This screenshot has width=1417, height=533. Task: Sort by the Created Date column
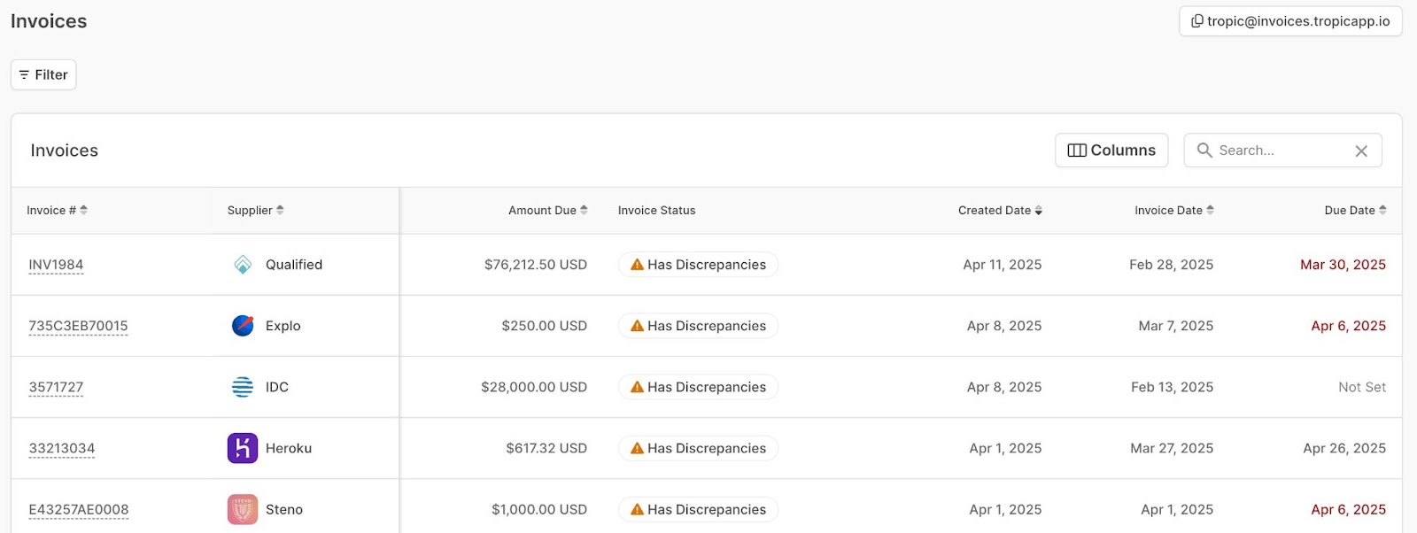pos(1000,211)
